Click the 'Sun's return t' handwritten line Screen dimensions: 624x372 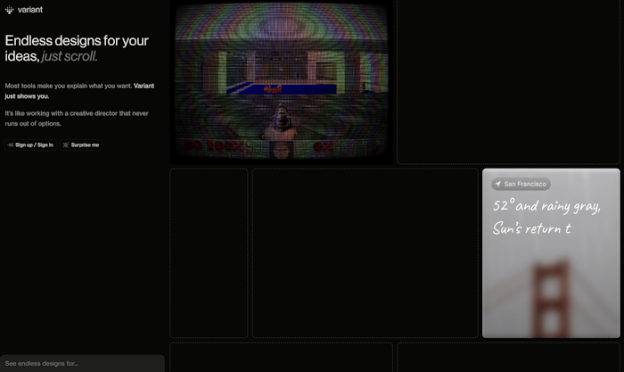[531, 228]
